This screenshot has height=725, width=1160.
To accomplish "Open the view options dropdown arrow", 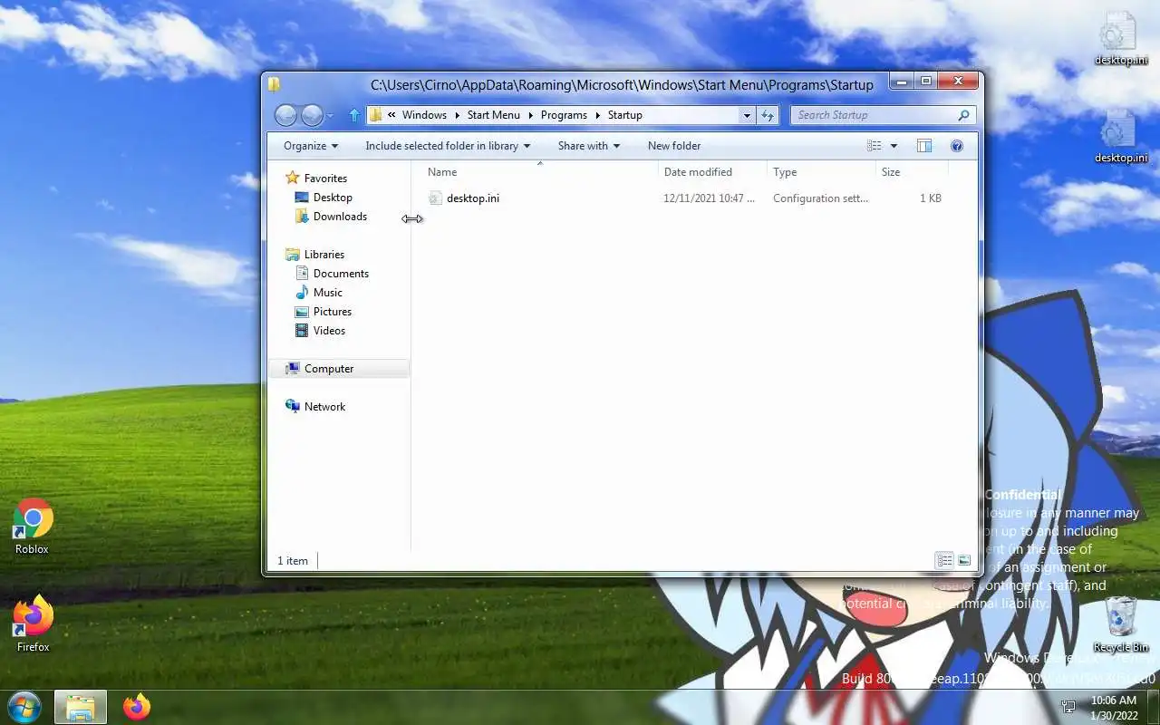I will coord(894,146).
